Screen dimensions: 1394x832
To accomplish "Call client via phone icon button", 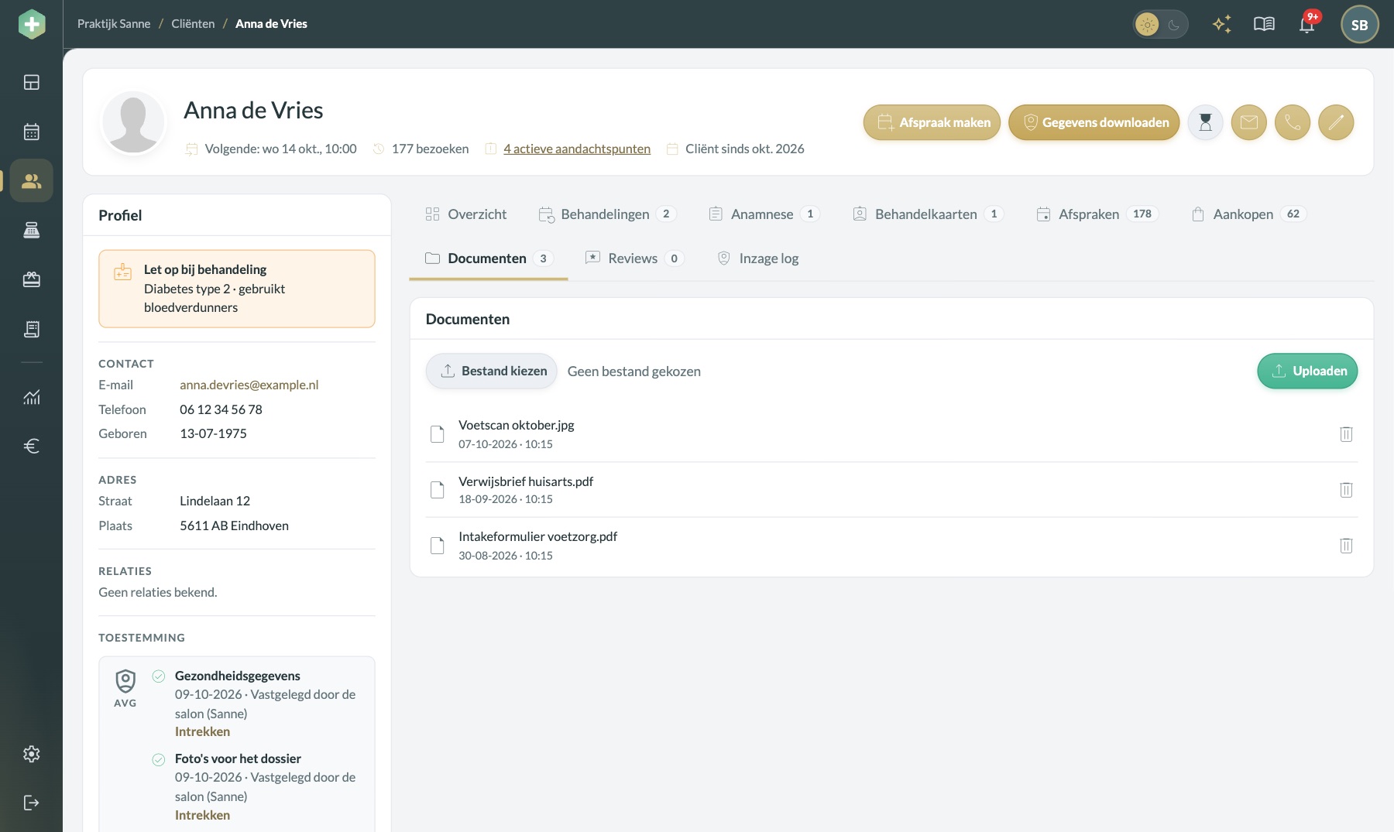I will point(1293,122).
